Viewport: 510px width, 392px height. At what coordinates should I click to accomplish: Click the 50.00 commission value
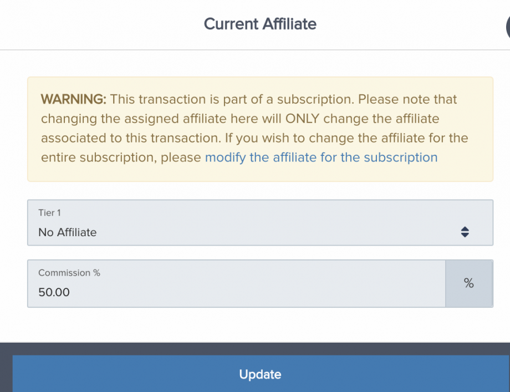54,292
